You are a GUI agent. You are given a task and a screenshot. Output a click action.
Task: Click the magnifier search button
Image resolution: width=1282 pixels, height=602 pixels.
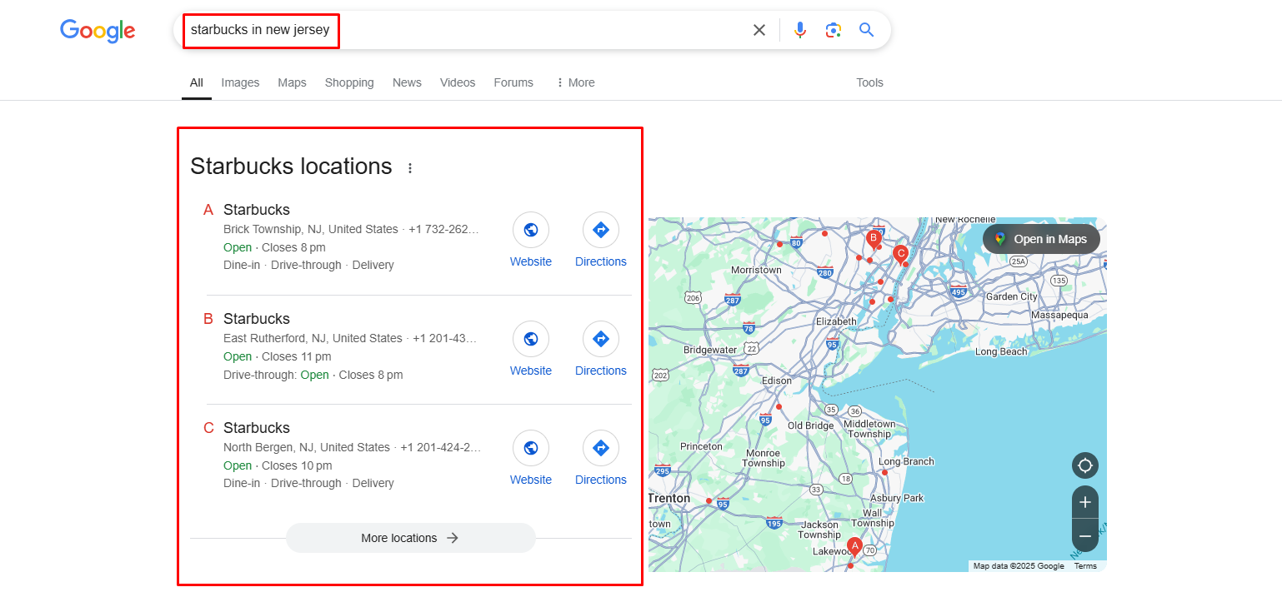coord(867,30)
